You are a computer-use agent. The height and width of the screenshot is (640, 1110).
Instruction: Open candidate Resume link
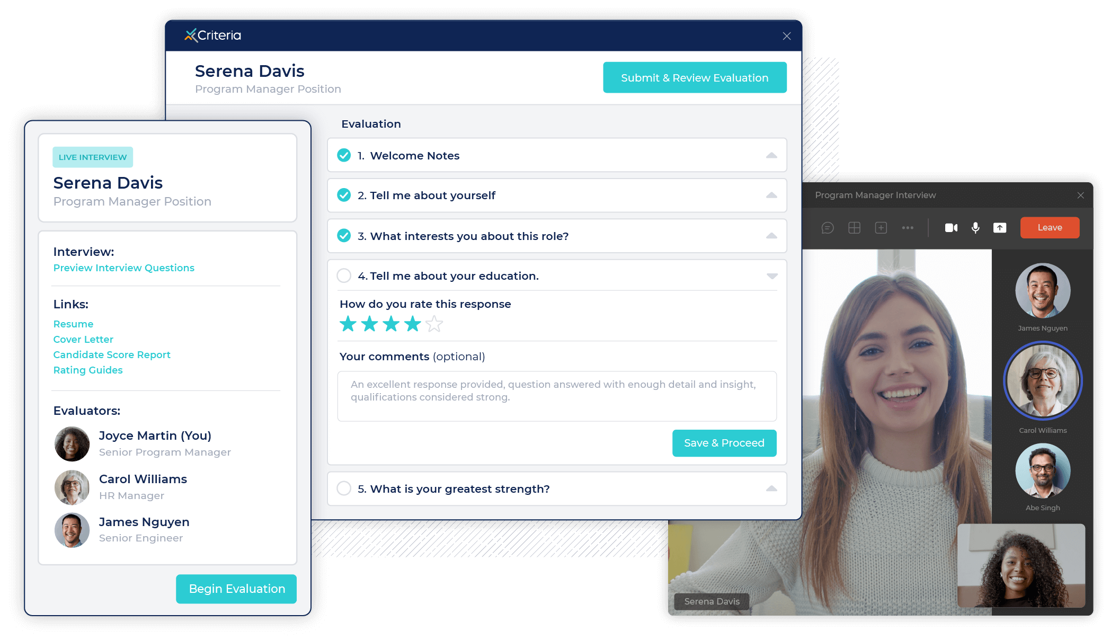pos(73,324)
